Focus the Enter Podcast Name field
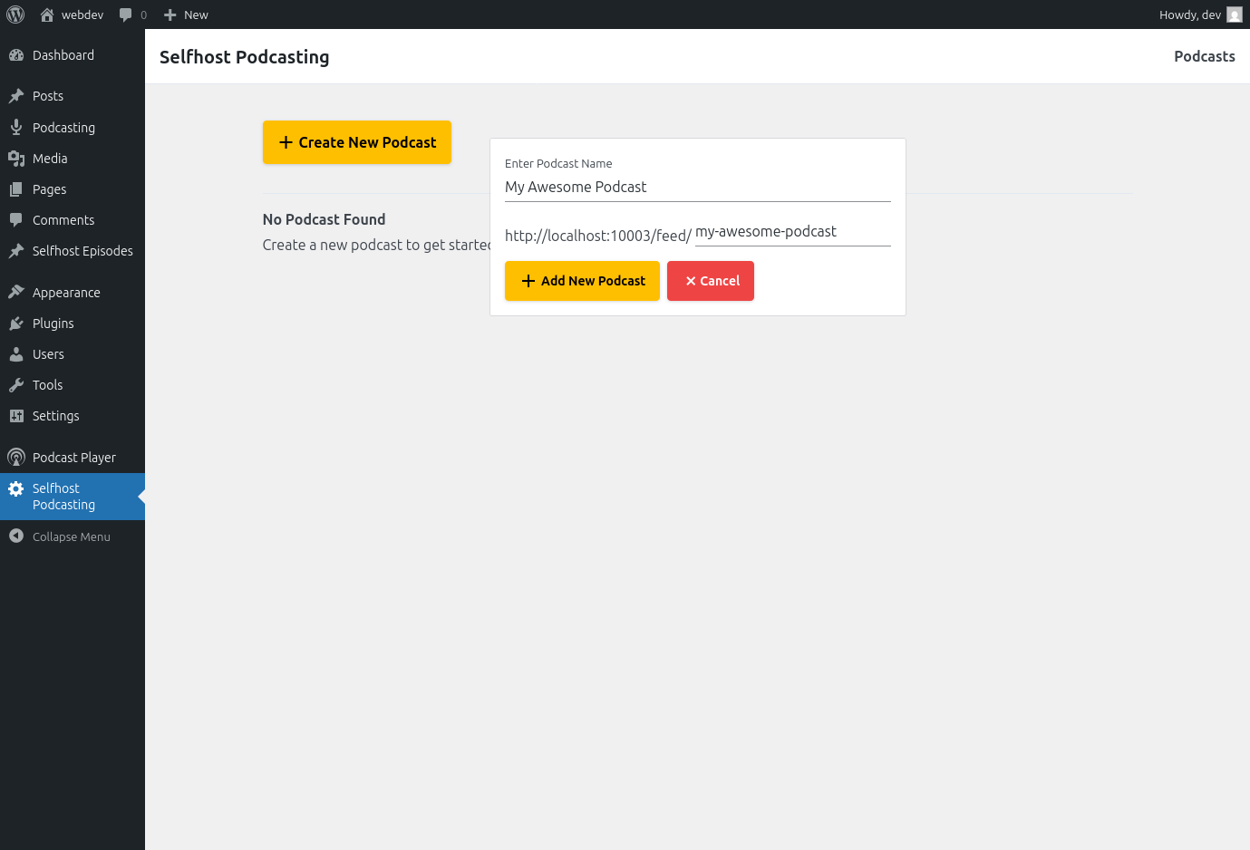The image size is (1250, 850). tap(698, 188)
